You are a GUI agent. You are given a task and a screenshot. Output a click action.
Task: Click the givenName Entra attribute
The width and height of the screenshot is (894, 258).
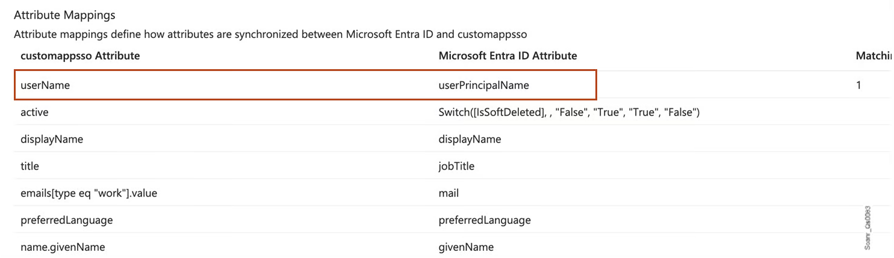tap(467, 247)
